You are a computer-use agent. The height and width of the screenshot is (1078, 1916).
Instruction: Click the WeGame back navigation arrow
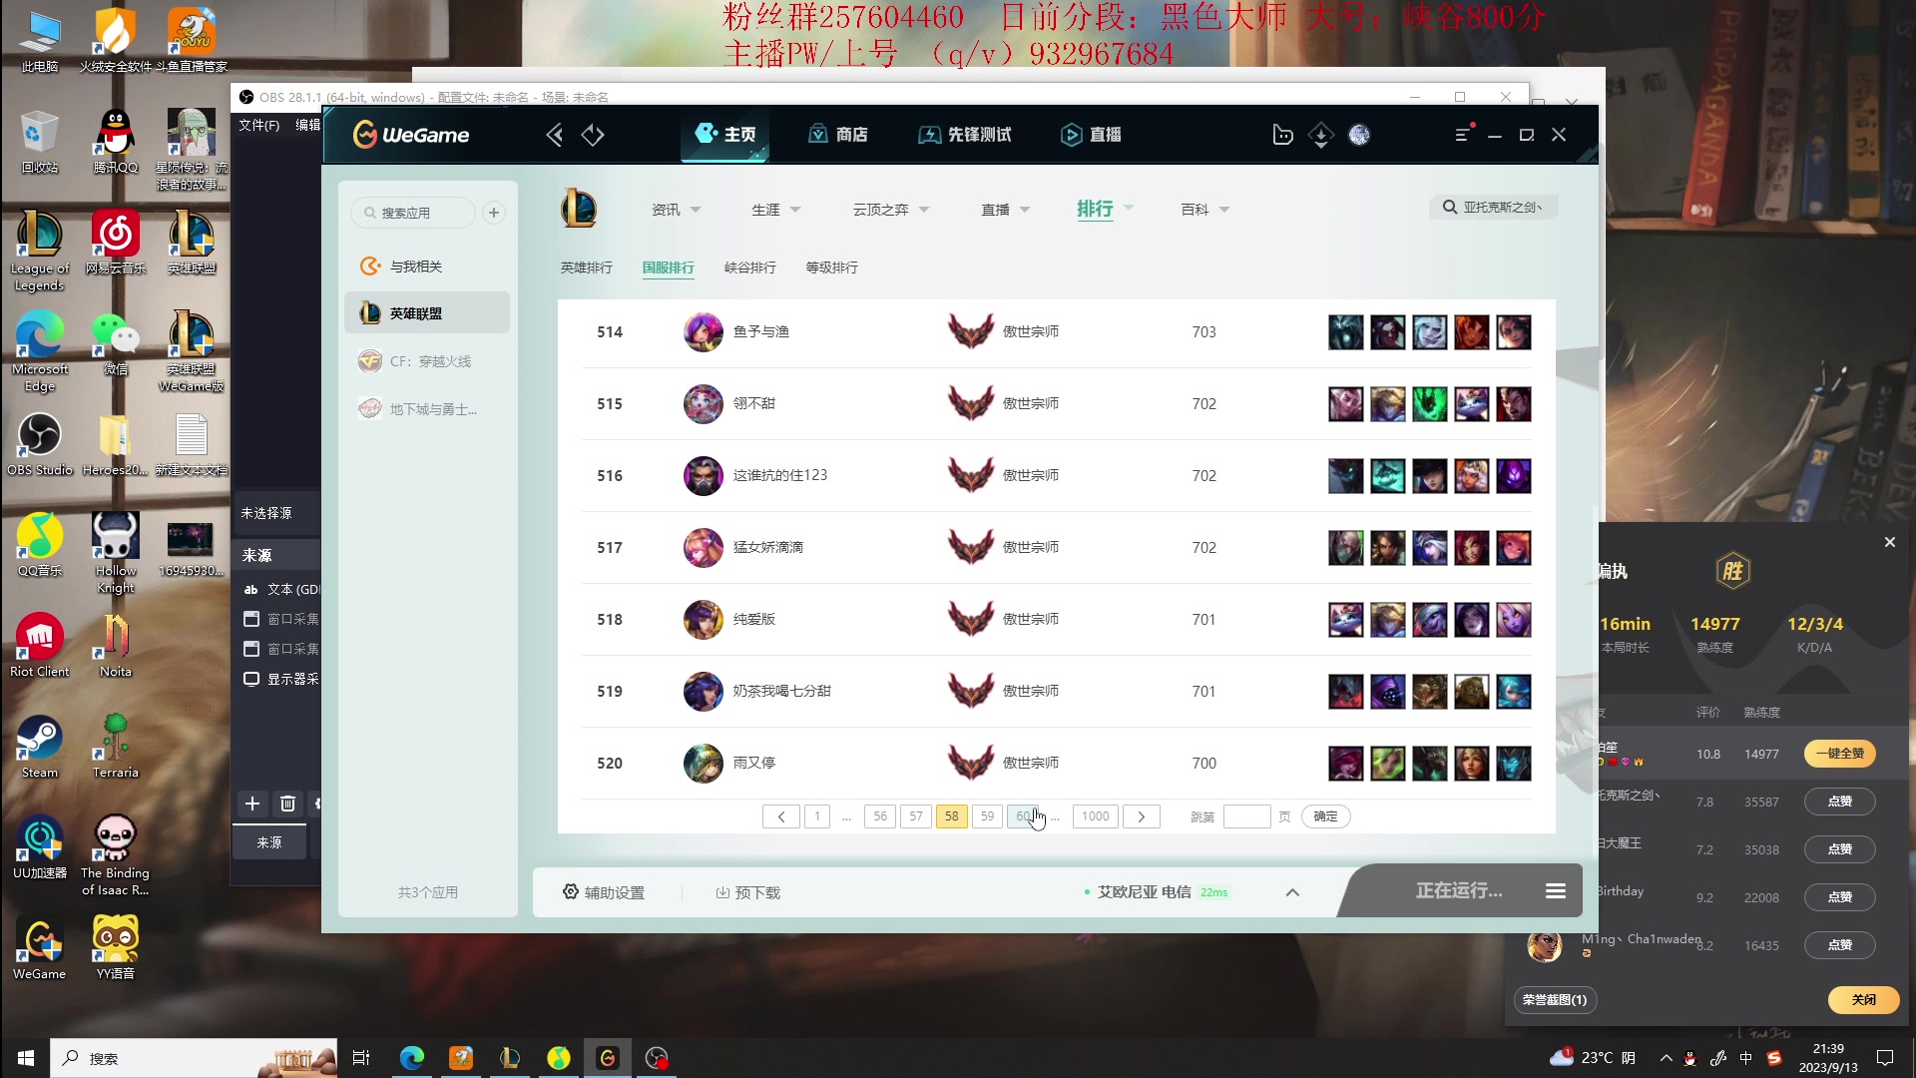tap(555, 135)
